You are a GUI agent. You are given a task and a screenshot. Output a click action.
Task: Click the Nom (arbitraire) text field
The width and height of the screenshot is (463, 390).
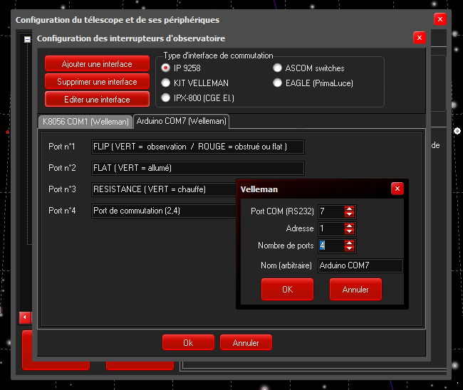click(360, 265)
